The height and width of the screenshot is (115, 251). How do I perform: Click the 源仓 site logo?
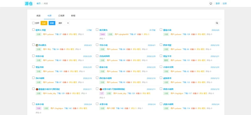pyautogui.click(x=29, y=3)
